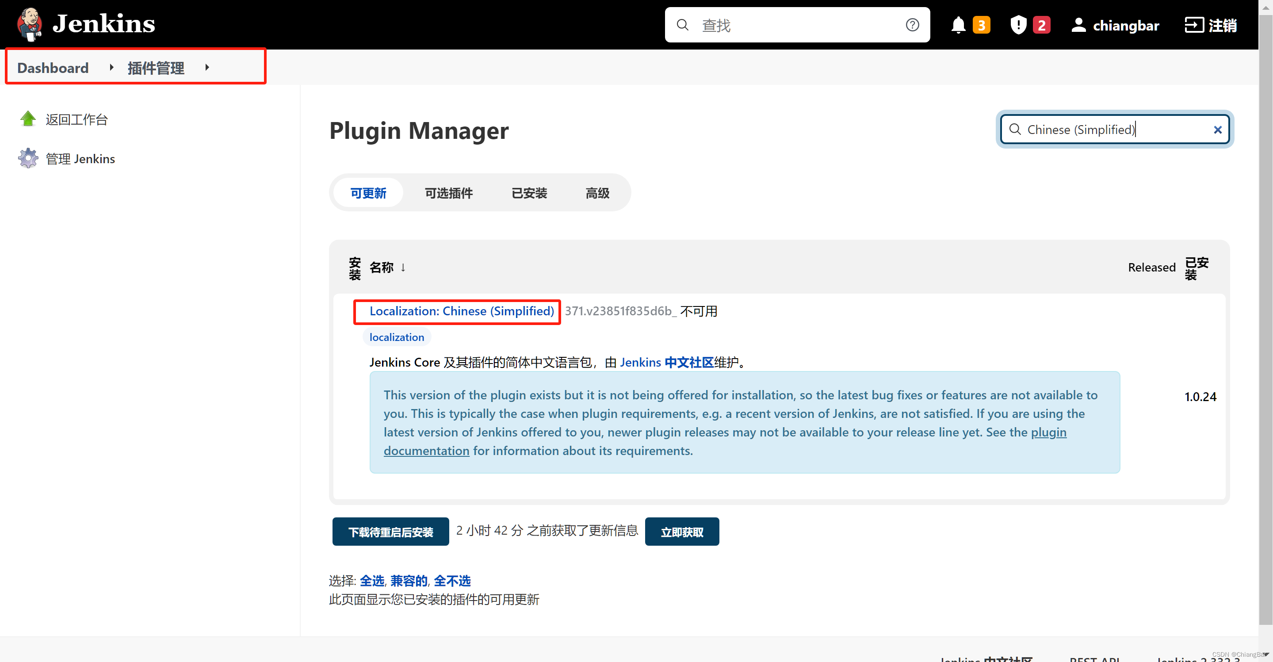
Task: Click the localization category tag
Action: [397, 337]
